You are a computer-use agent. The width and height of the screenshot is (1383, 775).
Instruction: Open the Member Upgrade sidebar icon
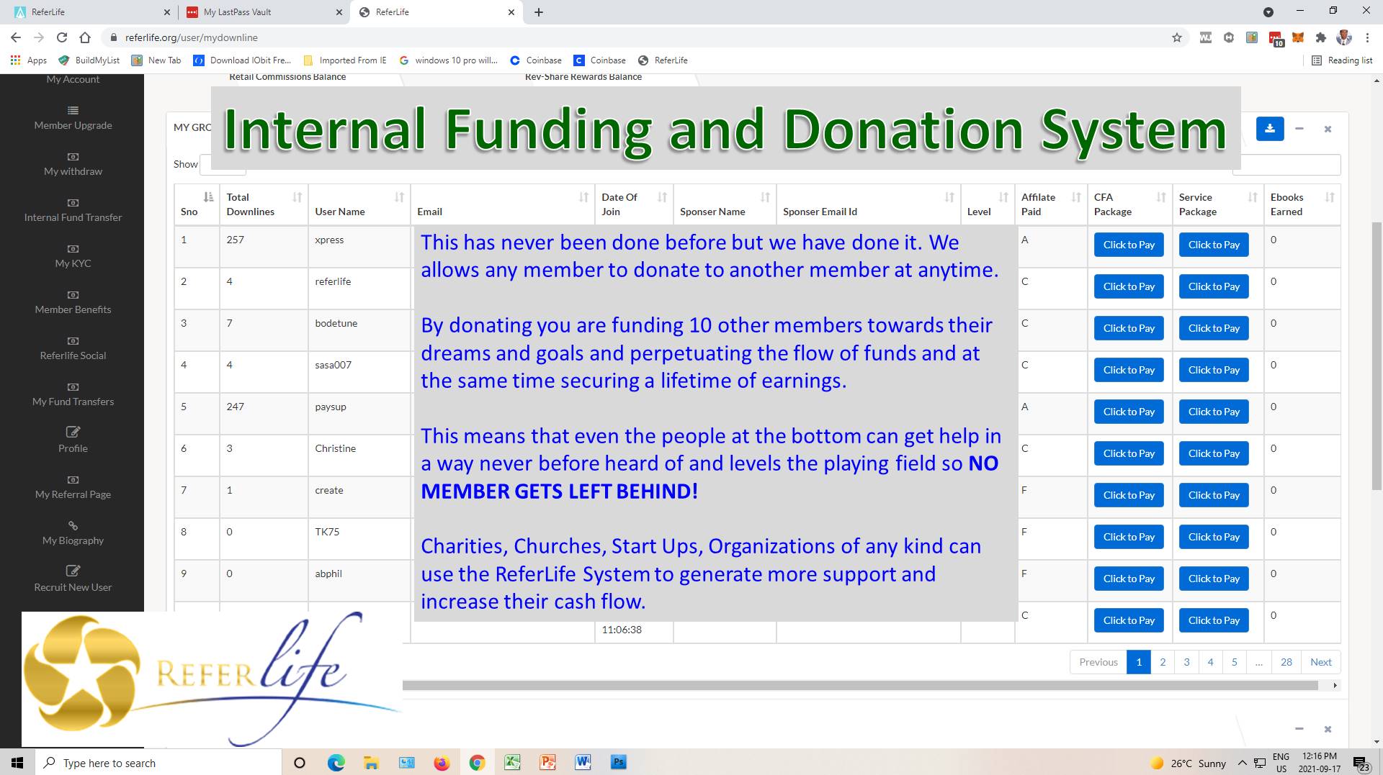pyautogui.click(x=73, y=110)
